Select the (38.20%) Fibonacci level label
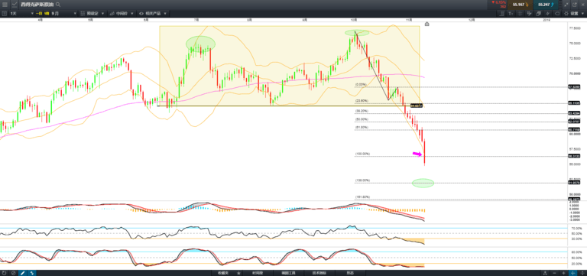This screenshot has height=276, width=587. 362,111
